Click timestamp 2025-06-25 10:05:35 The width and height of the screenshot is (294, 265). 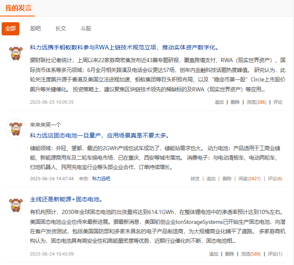pyautogui.click(x=52, y=102)
